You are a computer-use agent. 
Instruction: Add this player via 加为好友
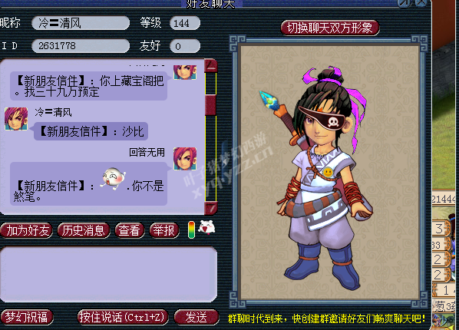27,231
